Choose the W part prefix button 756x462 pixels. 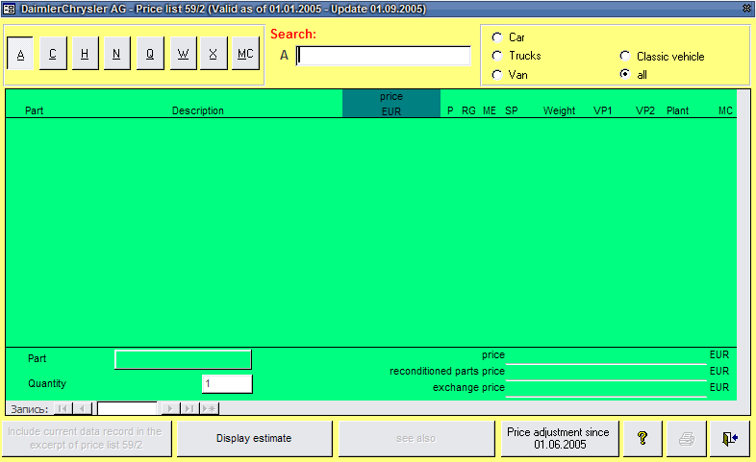(183, 54)
